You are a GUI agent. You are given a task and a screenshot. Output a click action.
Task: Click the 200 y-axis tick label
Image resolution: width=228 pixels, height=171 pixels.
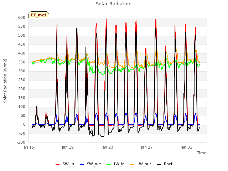click(22, 89)
